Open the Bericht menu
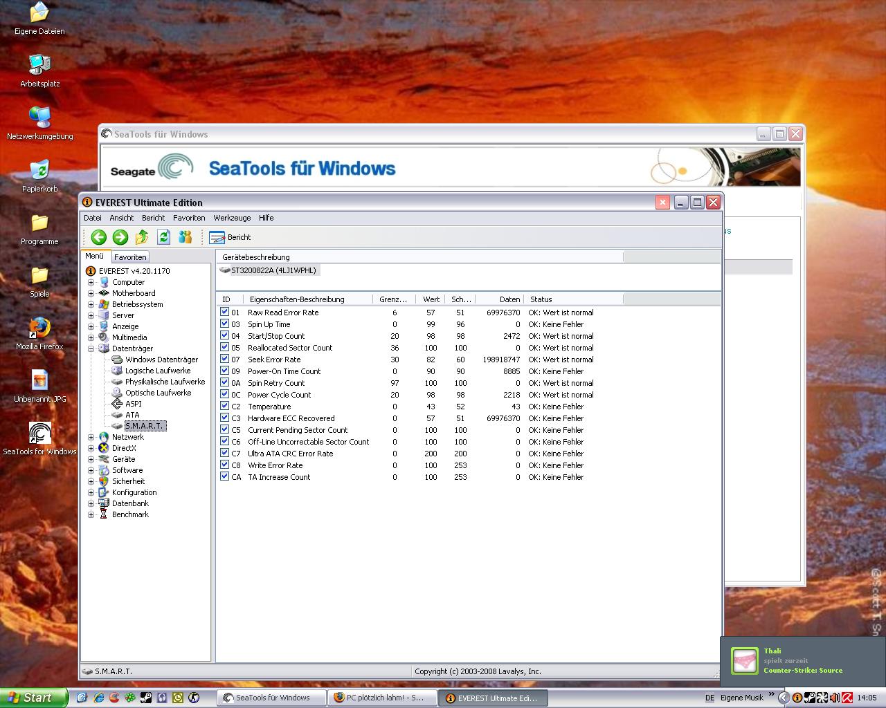This screenshot has height=708, width=886. tap(154, 218)
